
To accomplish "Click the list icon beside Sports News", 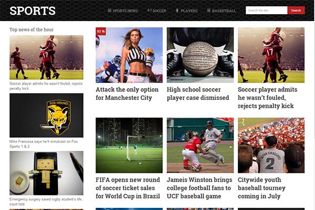I will point(110,10).
